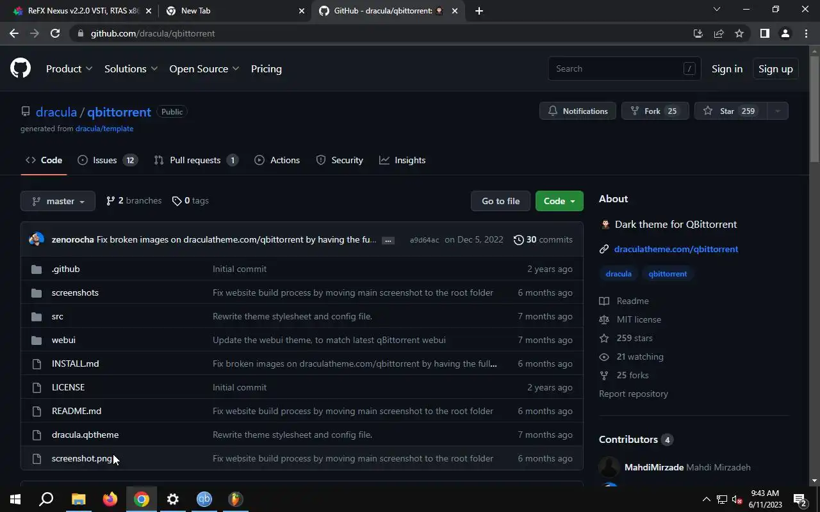
Task: Open the notification center icon
Action: tap(799, 499)
